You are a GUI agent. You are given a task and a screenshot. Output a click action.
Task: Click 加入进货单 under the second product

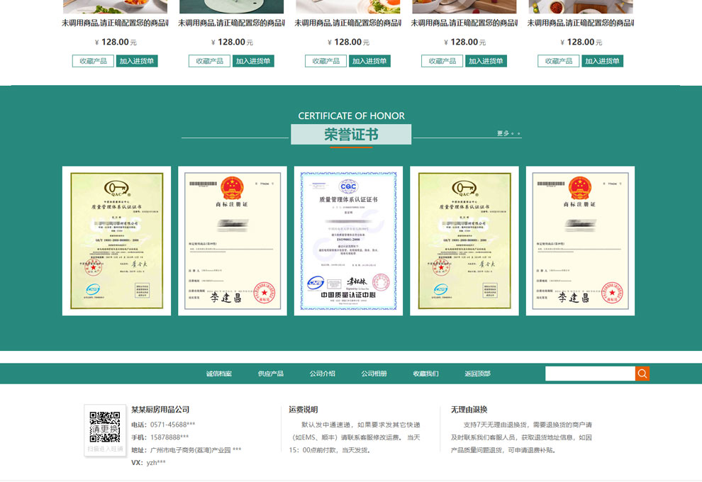[x=253, y=61]
